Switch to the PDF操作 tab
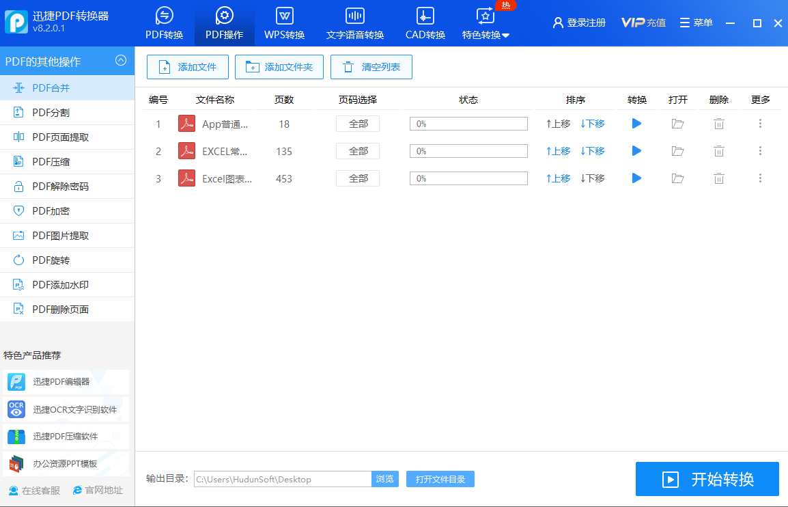788x507 pixels. (224, 23)
